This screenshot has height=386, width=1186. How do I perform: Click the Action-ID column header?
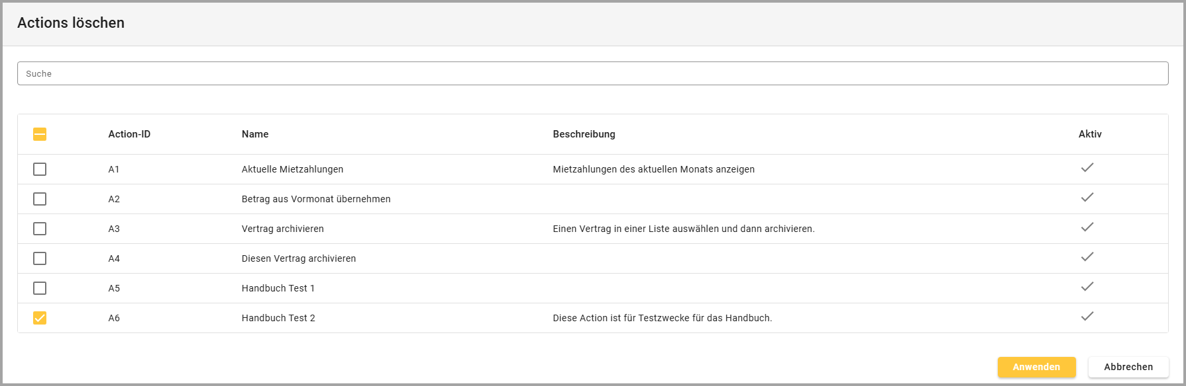[x=129, y=134]
